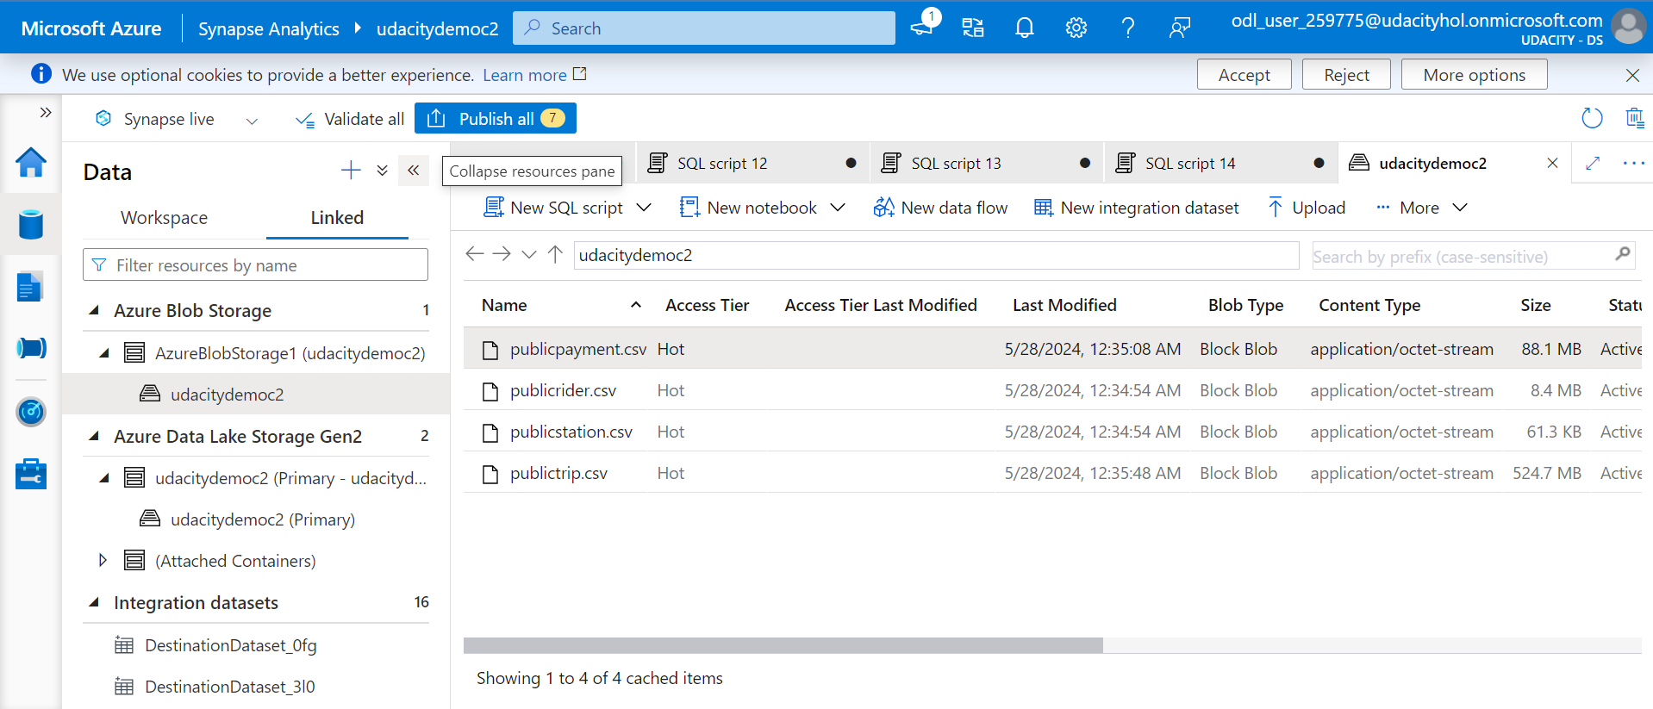Image resolution: width=1653 pixels, height=709 pixels.
Task: Collapse the Integration datasets section
Action: 94,602
